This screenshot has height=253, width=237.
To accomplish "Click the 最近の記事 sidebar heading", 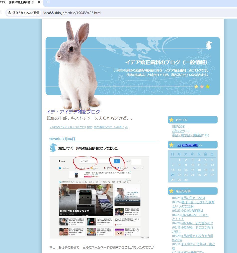I will coord(183,191).
